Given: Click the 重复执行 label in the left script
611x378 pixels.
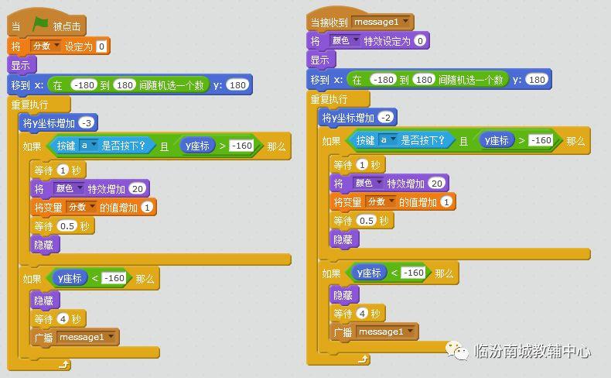Looking at the screenshot, I should [29, 105].
